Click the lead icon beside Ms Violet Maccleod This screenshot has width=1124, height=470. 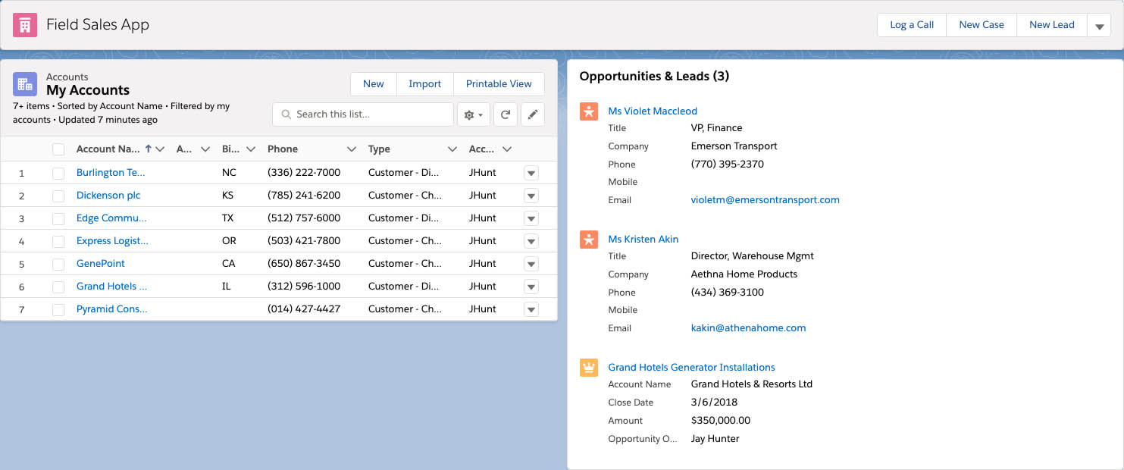tap(589, 111)
